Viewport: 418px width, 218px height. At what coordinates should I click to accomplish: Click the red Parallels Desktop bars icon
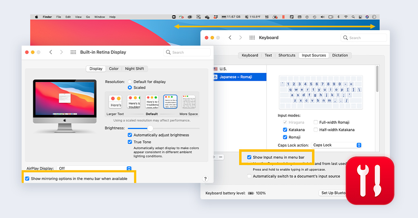[x=283, y=17]
